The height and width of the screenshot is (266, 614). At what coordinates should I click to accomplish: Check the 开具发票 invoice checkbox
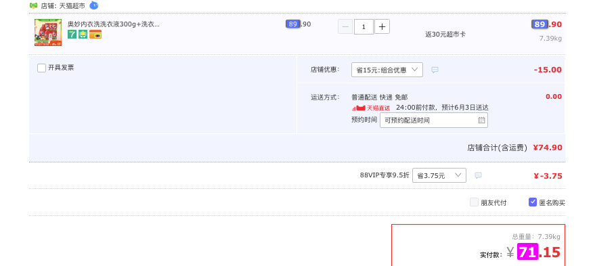41,68
